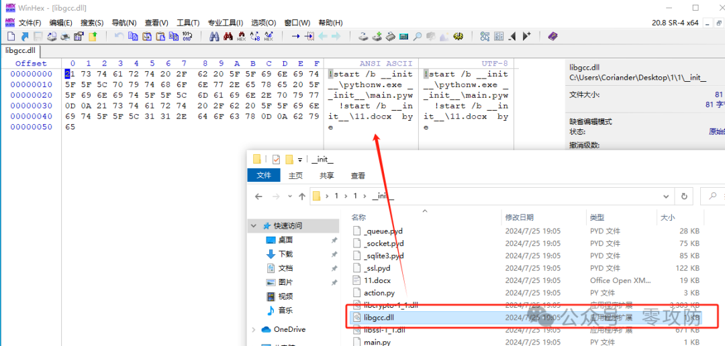Toggle pin next to 图片
725x346 pixels.
pyautogui.click(x=334, y=282)
